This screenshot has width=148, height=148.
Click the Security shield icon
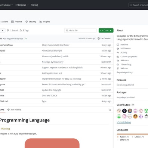pyautogui.click(x=27, y=22)
